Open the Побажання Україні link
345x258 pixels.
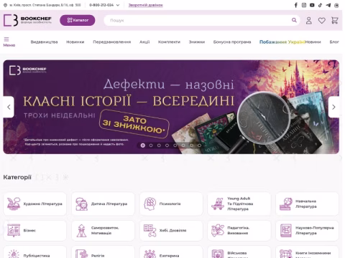pos(282,42)
